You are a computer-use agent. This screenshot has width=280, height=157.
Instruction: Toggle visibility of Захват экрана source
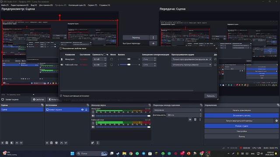[x=82, y=109]
